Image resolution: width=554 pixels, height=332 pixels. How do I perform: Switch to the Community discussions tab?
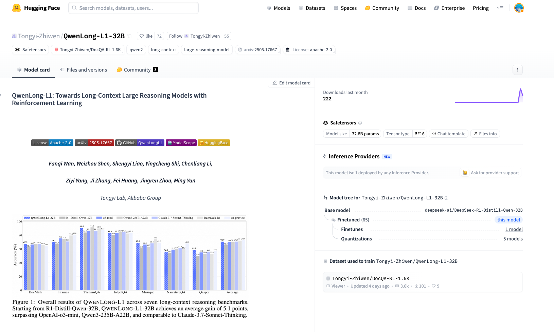point(137,70)
